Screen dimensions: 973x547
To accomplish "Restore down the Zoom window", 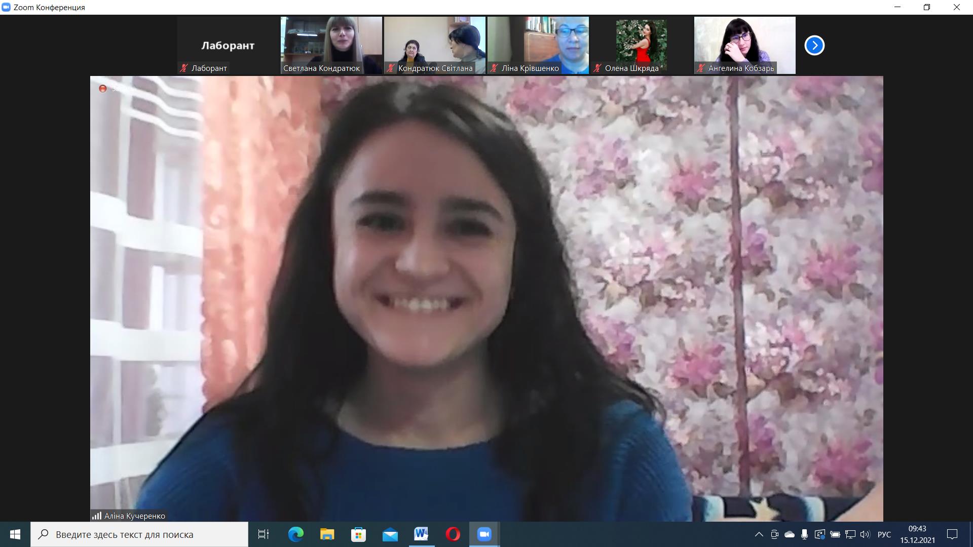I will pyautogui.click(x=927, y=7).
